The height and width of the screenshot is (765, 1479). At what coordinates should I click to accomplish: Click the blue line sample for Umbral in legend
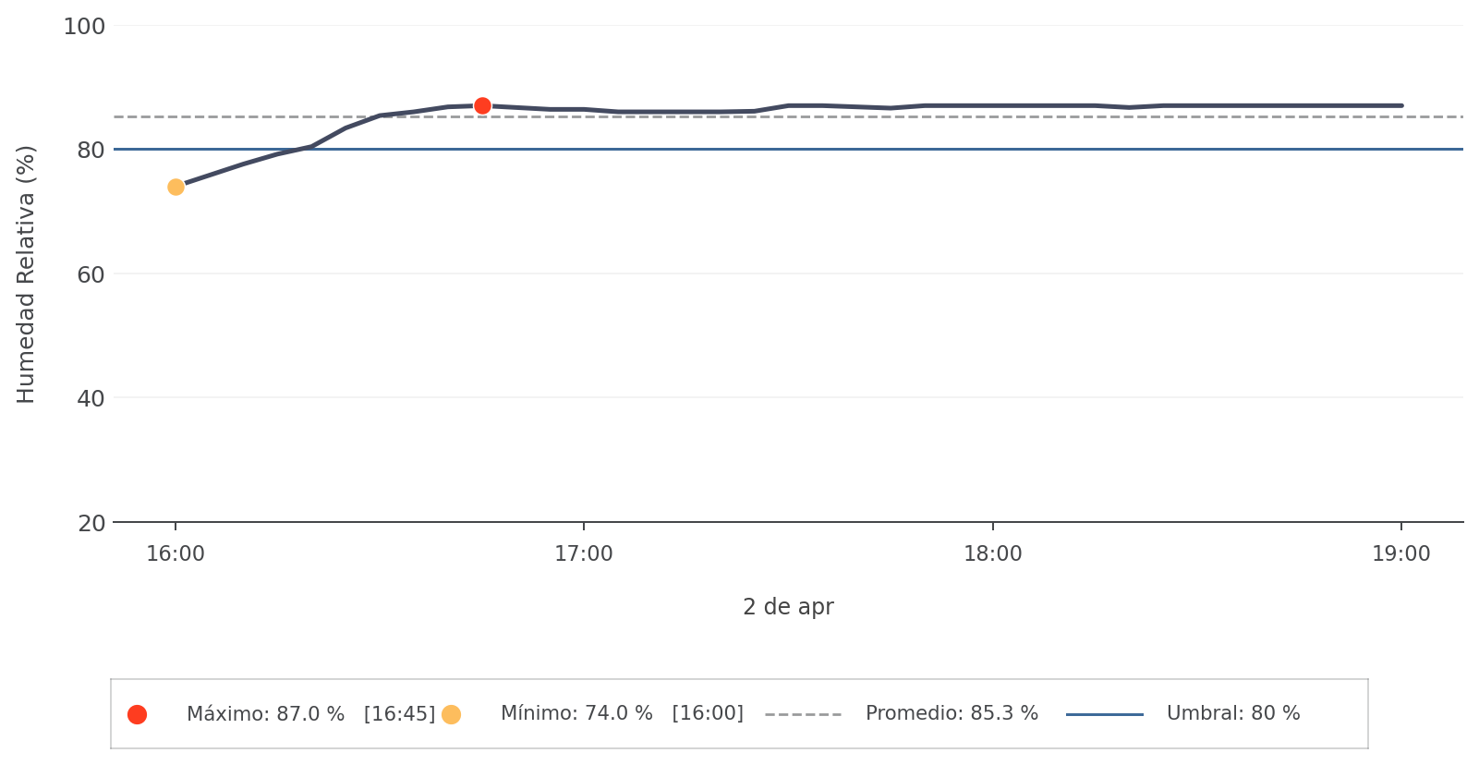coord(1104,714)
